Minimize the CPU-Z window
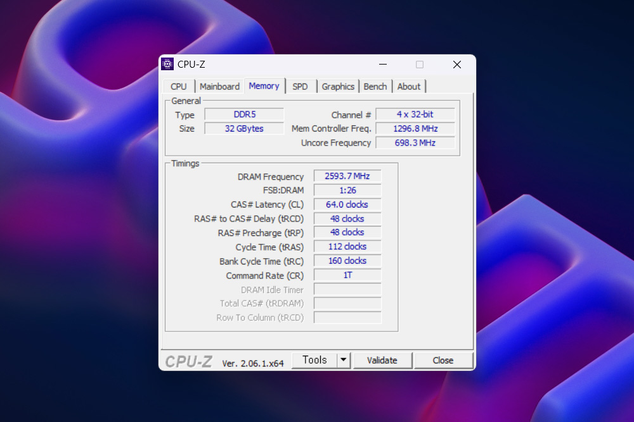634x422 pixels. tap(383, 65)
